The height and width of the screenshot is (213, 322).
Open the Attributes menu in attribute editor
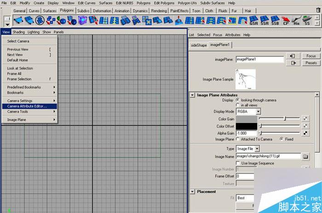pos(233,35)
